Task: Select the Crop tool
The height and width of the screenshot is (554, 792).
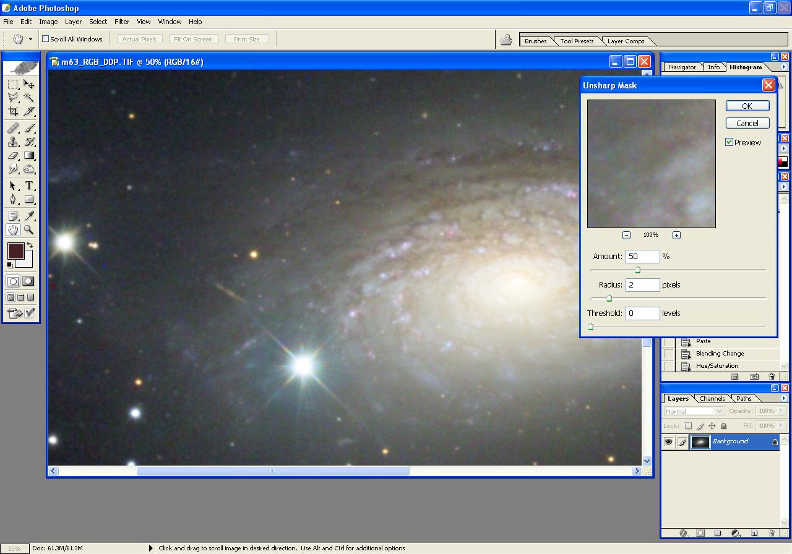Action: tap(13, 112)
